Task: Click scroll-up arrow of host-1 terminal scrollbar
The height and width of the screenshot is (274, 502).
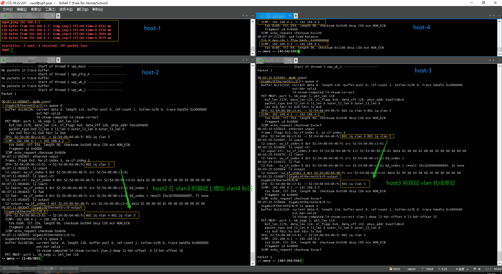Action: point(253,21)
